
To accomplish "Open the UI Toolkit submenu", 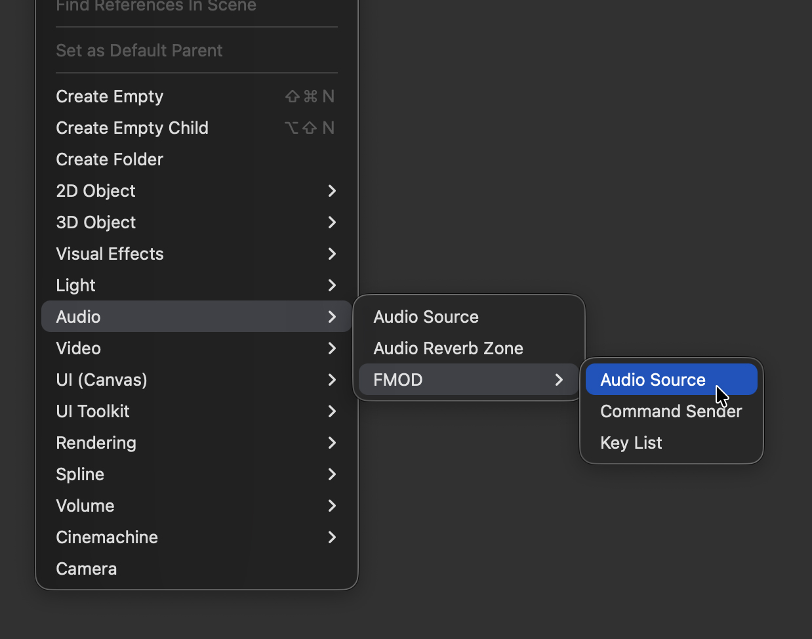I will click(196, 411).
